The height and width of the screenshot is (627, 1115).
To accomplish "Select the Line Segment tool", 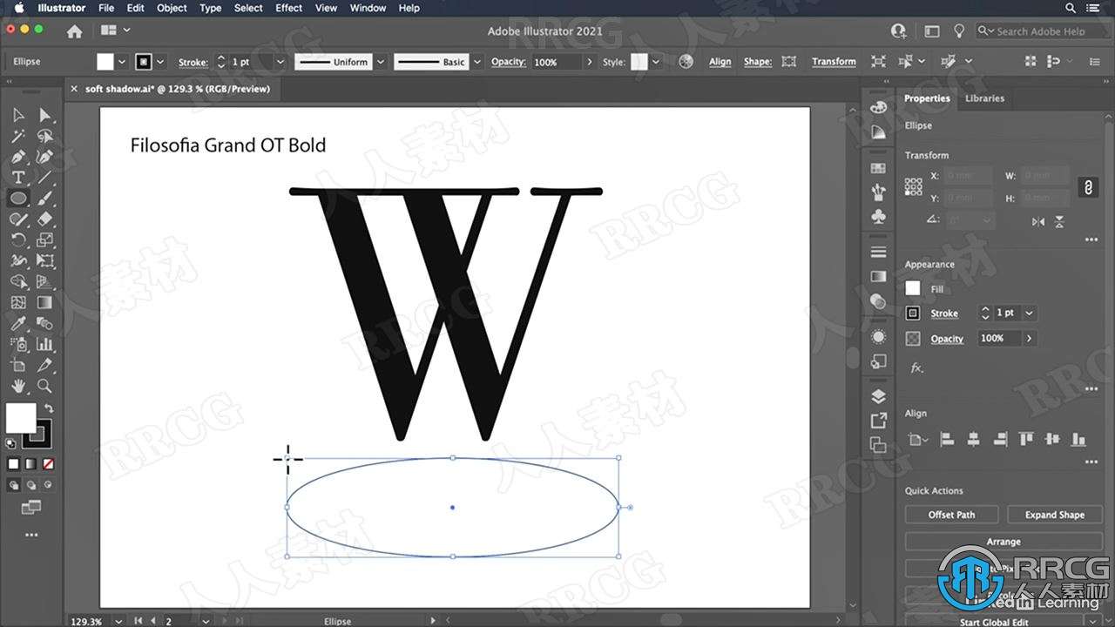I will 44,178.
